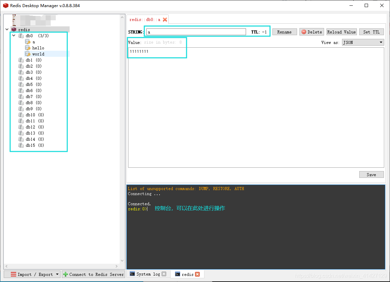
Task: Maximize the Redis Desktop Manager window
Action: pos(366,5)
